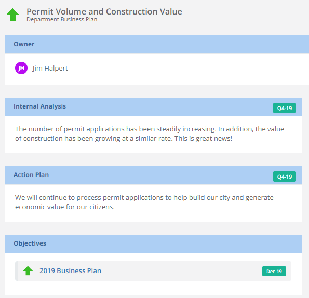The width and height of the screenshot is (309, 298).
Task: Click the green up arrow beside page title
Action: (x=12, y=15)
